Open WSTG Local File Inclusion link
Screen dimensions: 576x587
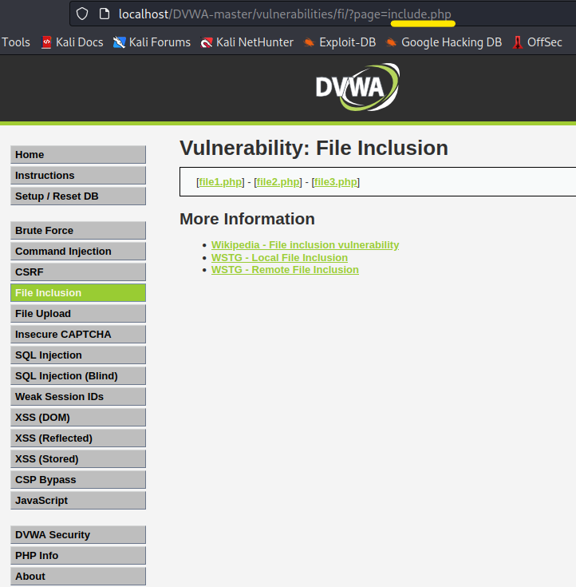(x=279, y=257)
